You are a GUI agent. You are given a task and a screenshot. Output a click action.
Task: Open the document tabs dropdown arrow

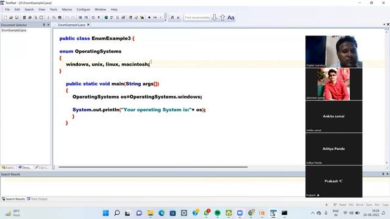click(x=385, y=24)
